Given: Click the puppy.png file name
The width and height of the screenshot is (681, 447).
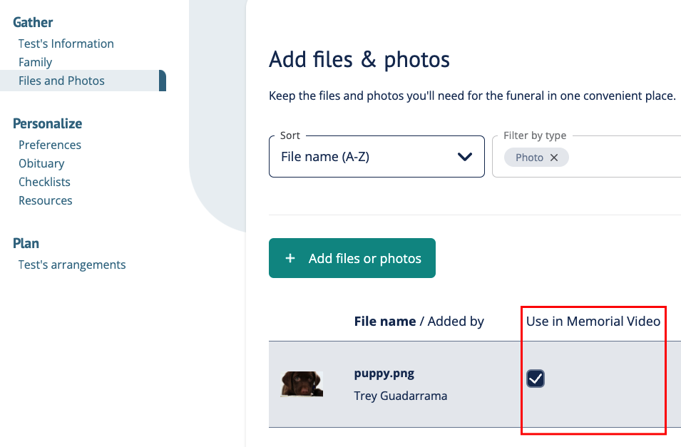Looking at the screenshot, I should 384,374.
